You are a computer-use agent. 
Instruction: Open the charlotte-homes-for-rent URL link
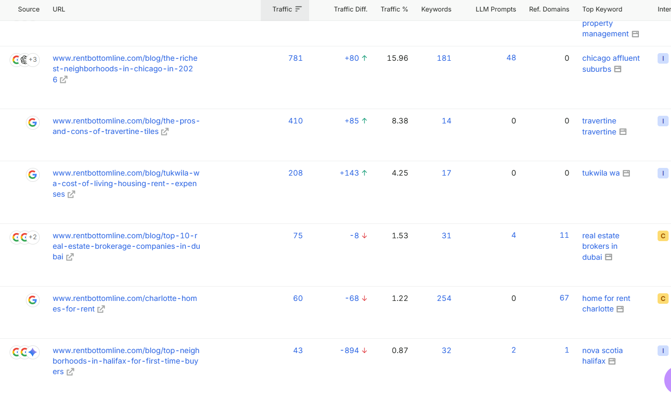click(x=125, y=304)
